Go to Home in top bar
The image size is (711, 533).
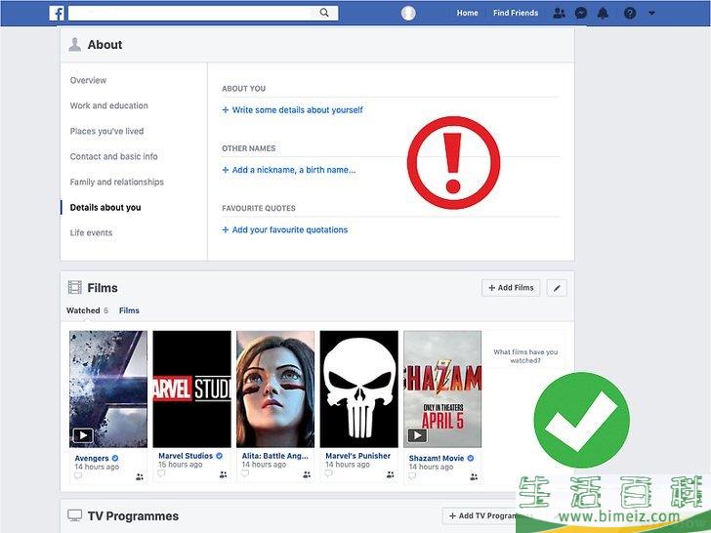click(467, 13)
